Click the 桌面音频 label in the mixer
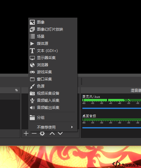 (x=89, y=116)
